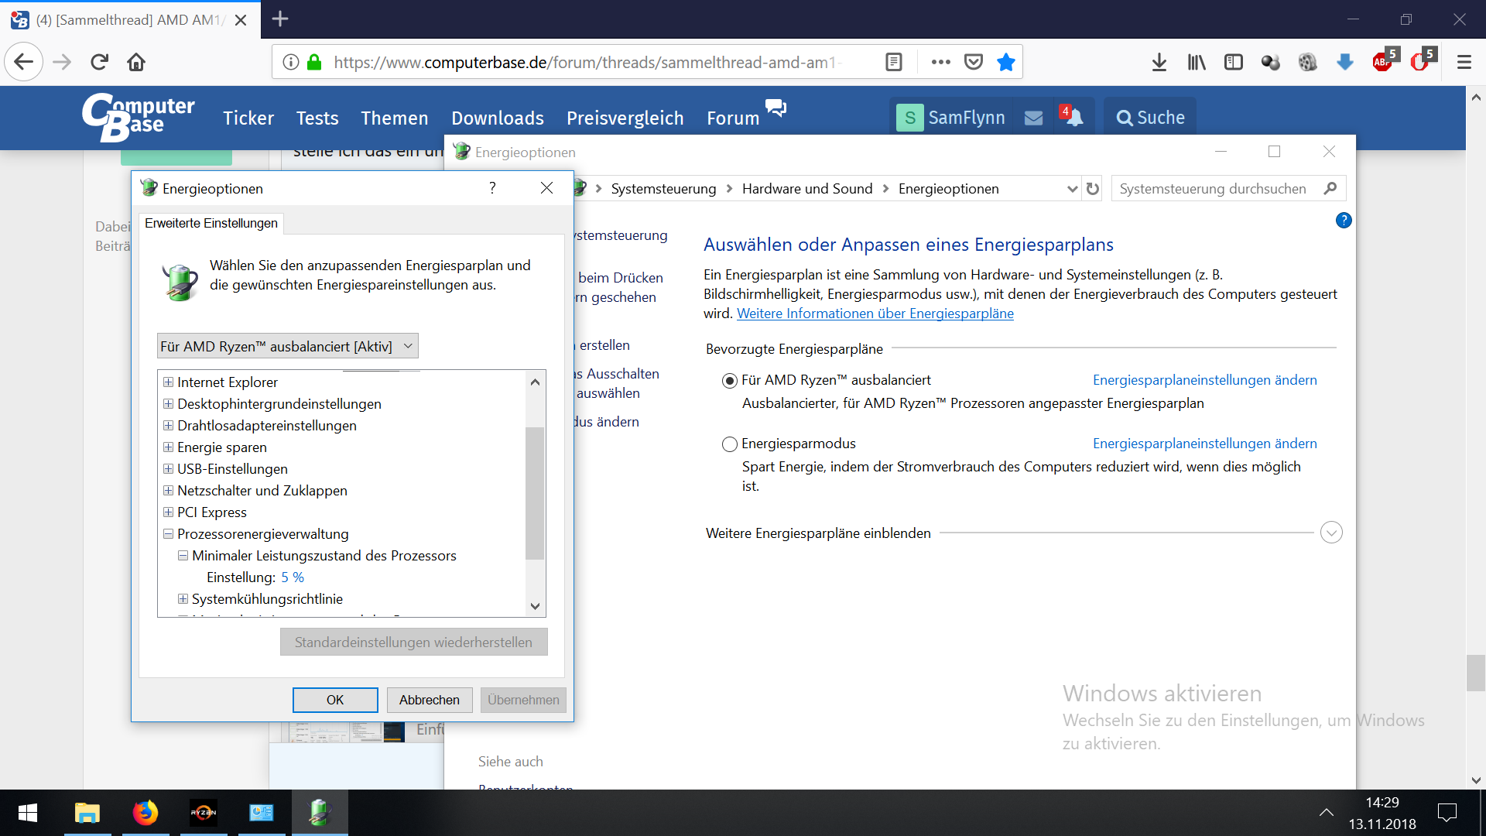This screenshot has height=836, width=1486.
Task: Select the Energiesparmodus radio button
Action: pos(729,444)
